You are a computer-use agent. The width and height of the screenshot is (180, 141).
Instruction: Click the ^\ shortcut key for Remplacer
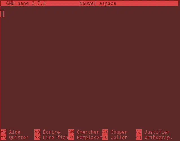[71, 137]
